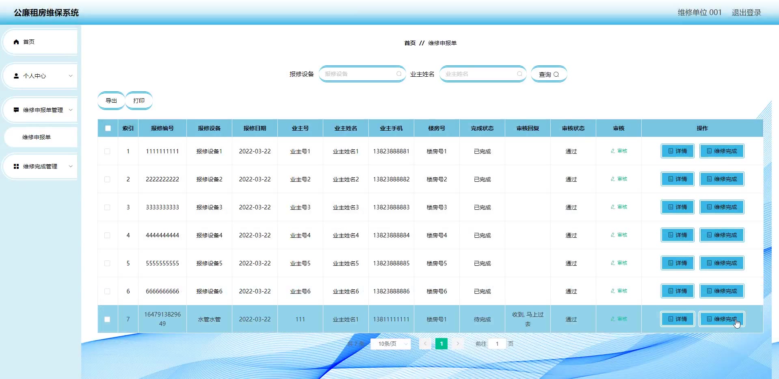Toggle the select-all checkbox in table header
Image resolution: width=779 pixels, height=379 pixels.
[108, 128]
